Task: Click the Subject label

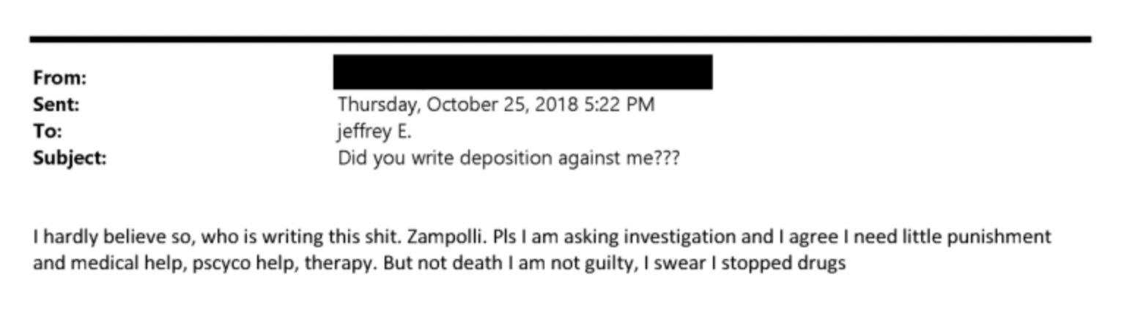Action: coord(70,158)
